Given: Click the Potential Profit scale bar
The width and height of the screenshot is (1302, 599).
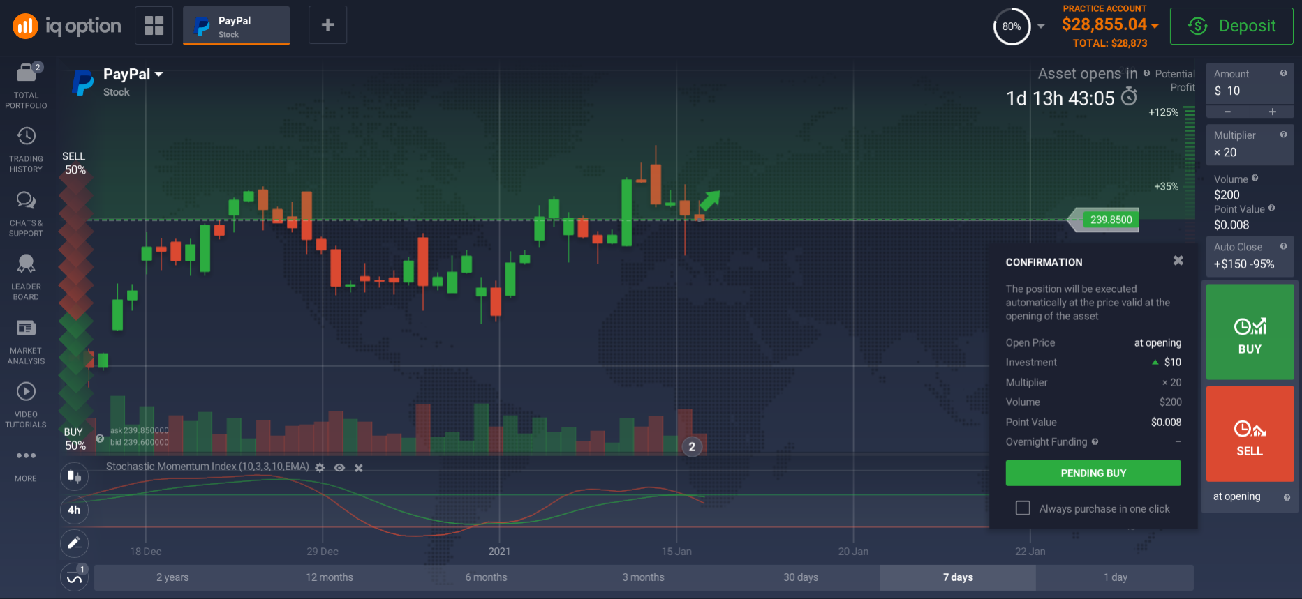Looking at the screenshot, I should tap(1190, 162).
